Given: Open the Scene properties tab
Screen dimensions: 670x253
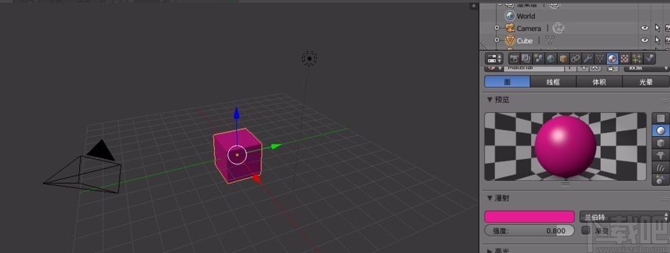Looking at the screenshot, I should coord(539,58).
